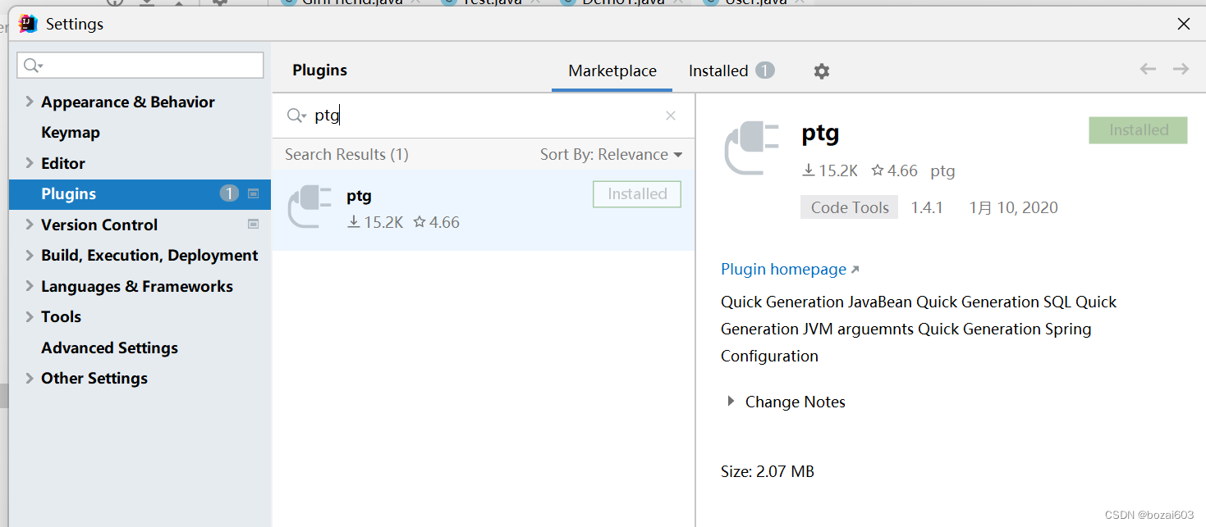Viewport: 1206px width, 527px height.
Task: Select the ptg name in search results
Action: coord(359,196)
